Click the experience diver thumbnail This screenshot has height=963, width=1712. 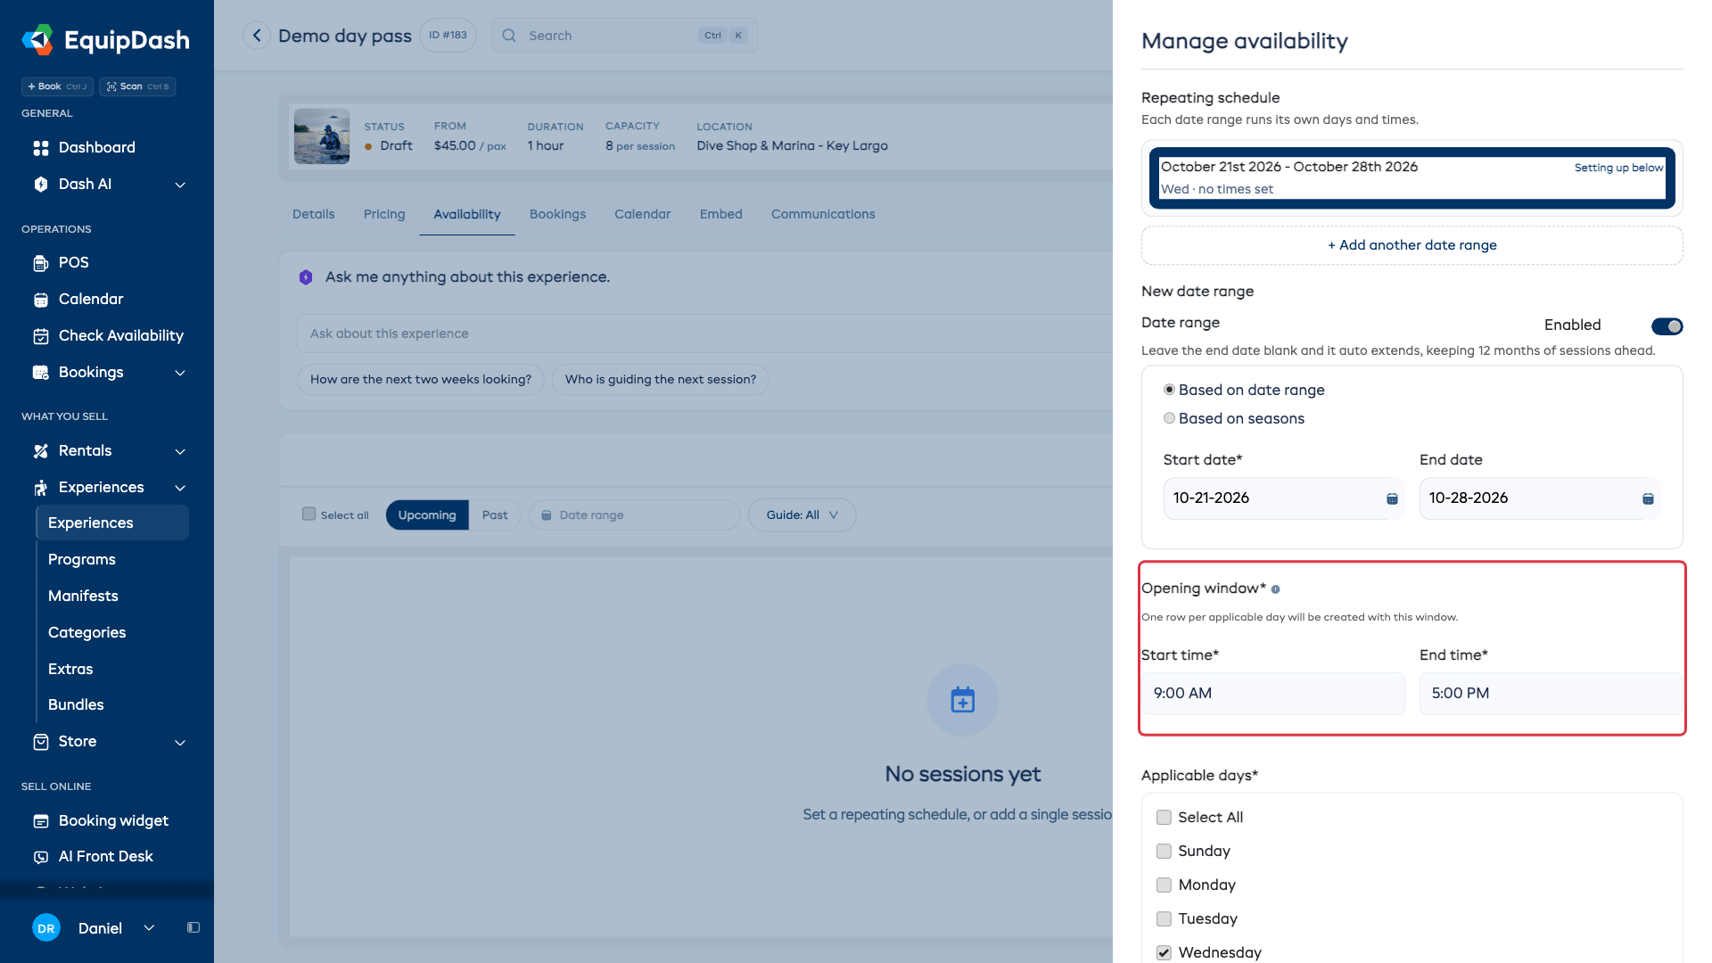tap(322, 136)
